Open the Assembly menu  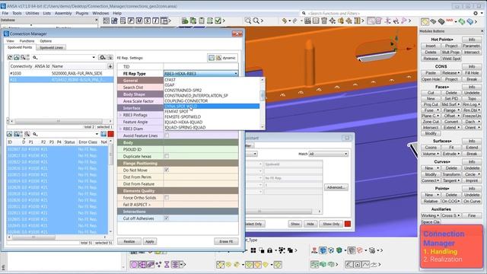[x=63, y=14]
